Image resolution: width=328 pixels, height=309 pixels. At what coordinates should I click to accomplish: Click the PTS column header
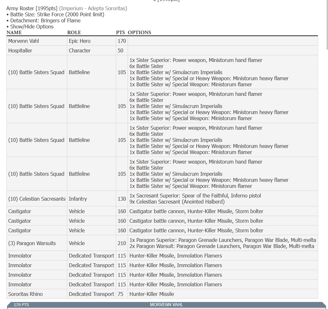coord(121,33)
